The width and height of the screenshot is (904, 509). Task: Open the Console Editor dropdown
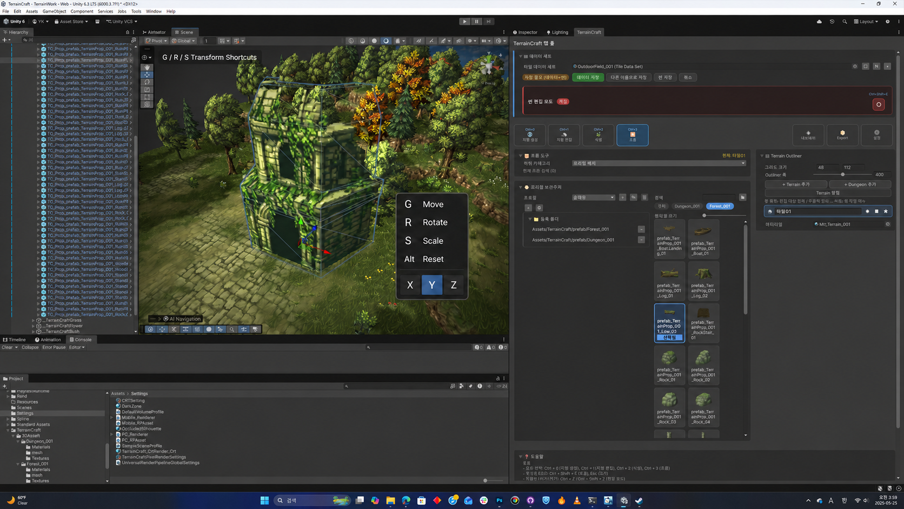[x=77, y=347]
